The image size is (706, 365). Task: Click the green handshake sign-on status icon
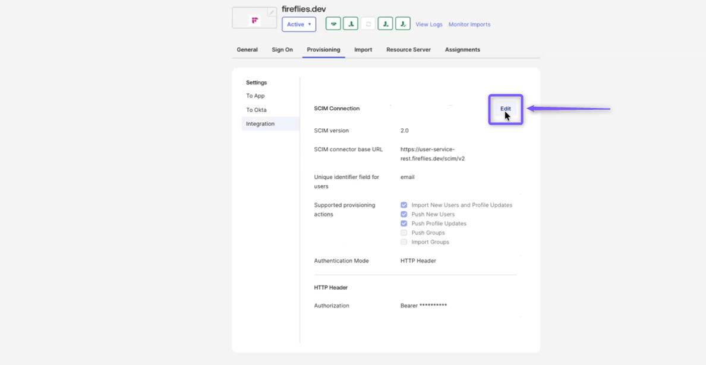333,24
